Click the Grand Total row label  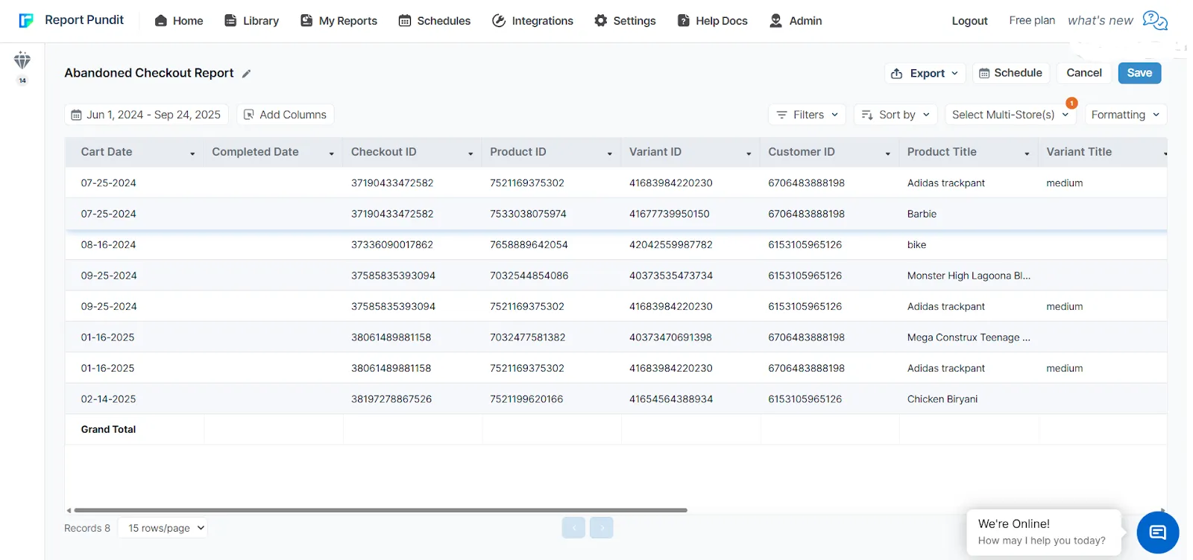coord(109,430)
